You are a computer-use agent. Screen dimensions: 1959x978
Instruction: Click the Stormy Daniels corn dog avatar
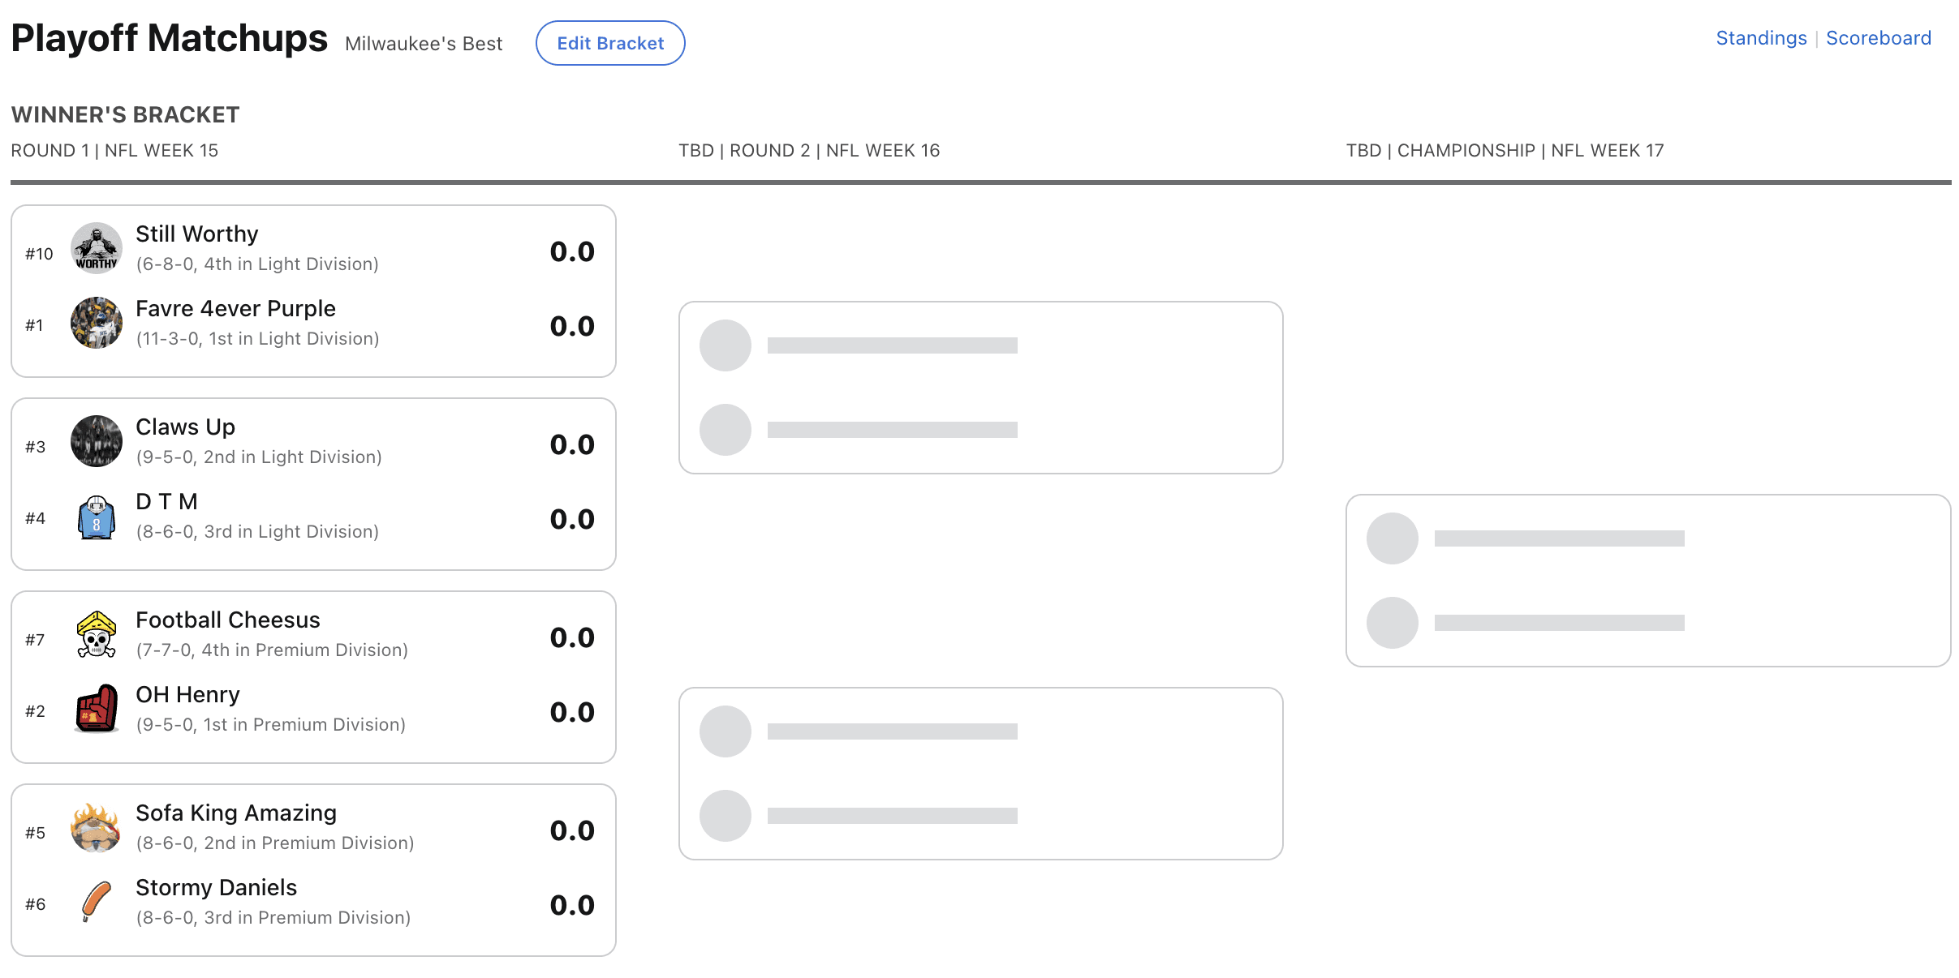tap(97, 902)
